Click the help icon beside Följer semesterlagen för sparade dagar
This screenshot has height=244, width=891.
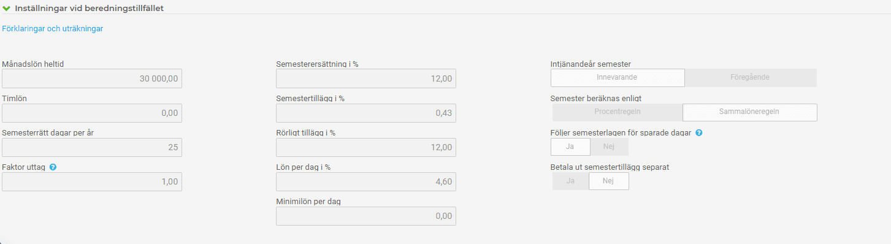[699, 132]
